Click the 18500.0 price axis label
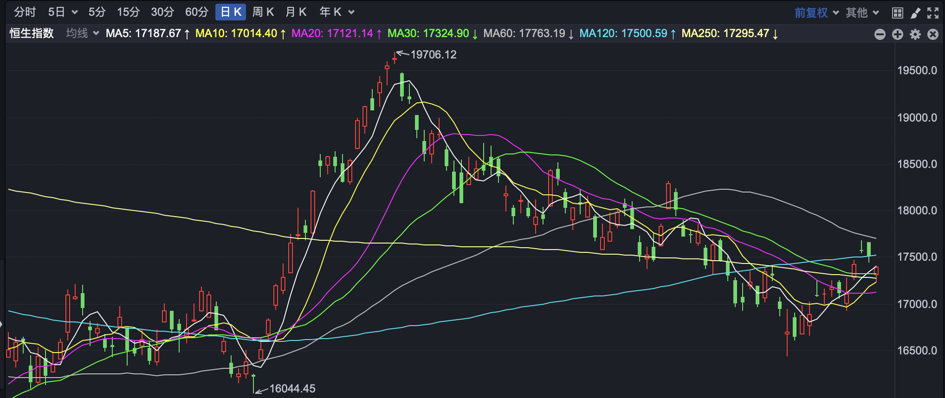The width and height of the screenshot is (945, 398). coord(917,164)
